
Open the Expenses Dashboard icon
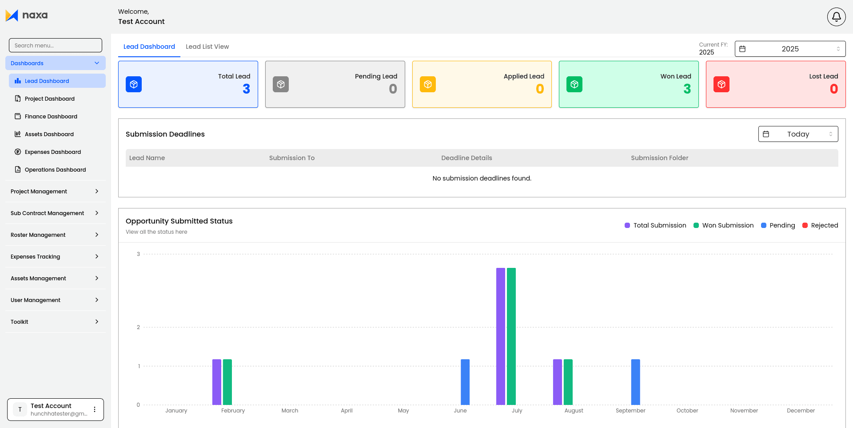(x=18, y=152)
